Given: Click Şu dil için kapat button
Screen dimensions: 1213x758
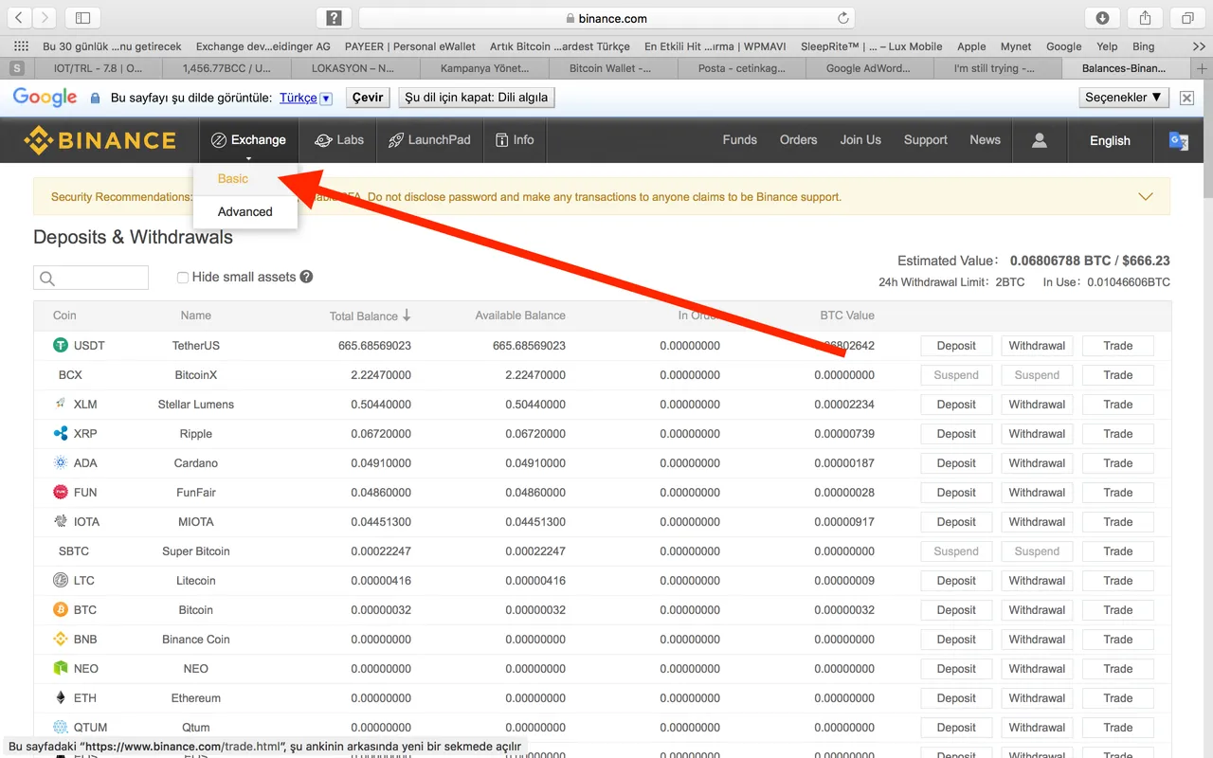Looking at the screenshot, I should [x=476, y=98].
